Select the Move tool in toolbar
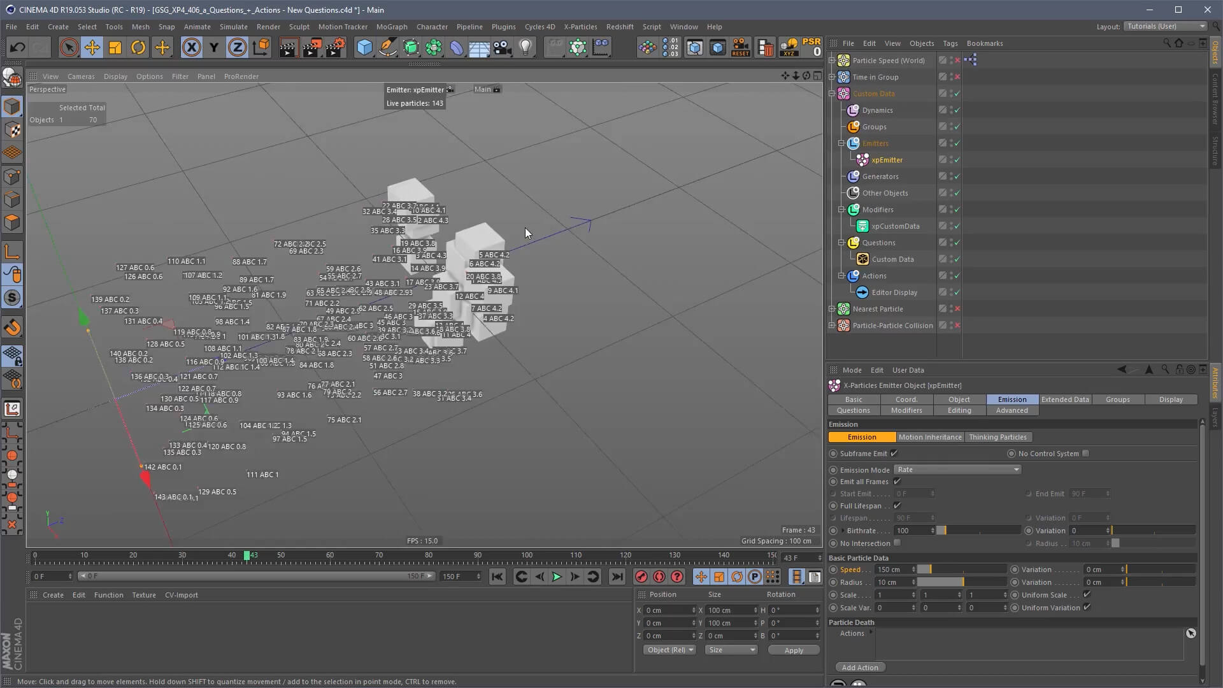Screen dimensions: 1223x688 click(92, 47)
